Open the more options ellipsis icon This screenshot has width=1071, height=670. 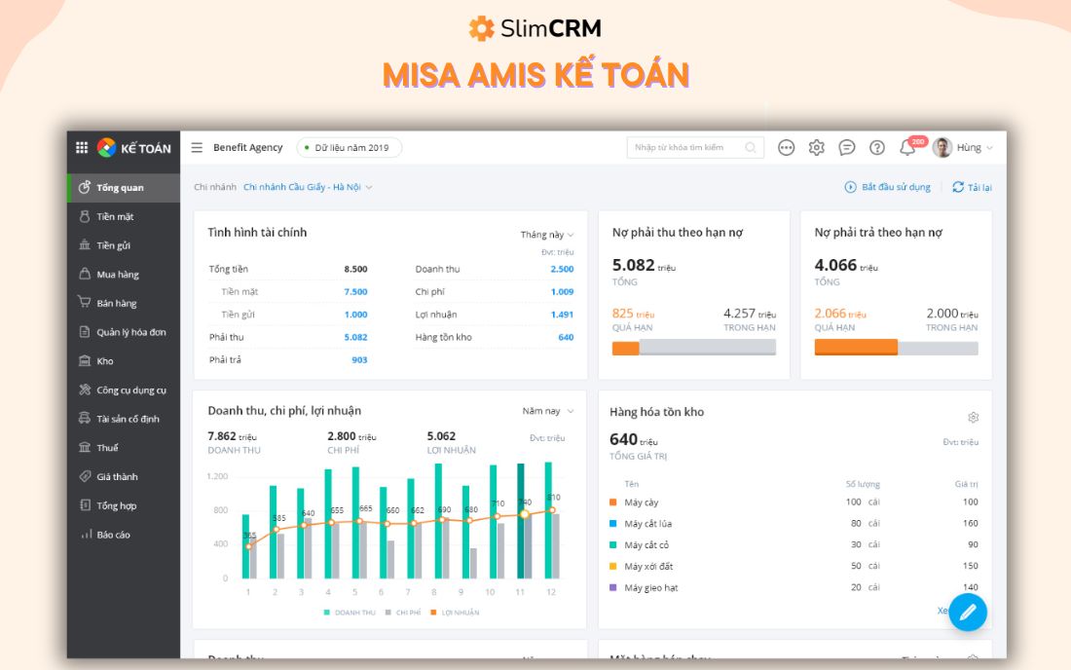[786, 147]
